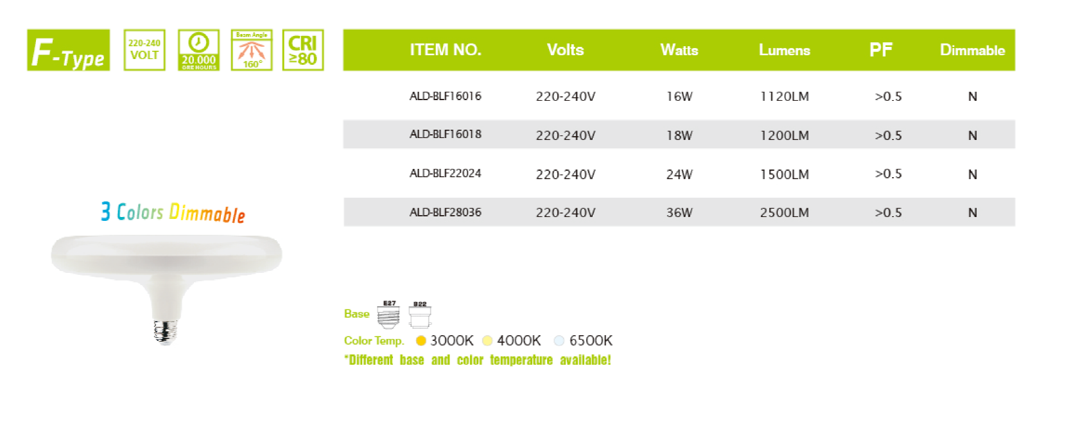Click the 160° beam angle icon
The image size is (1075, 427).
(x=252, y=50)
